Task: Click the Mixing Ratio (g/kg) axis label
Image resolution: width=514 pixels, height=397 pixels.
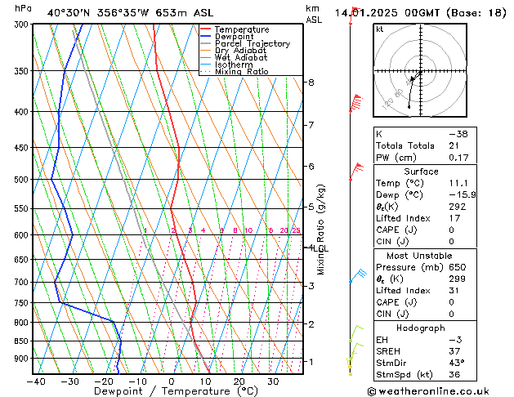Action: point(320,230)
